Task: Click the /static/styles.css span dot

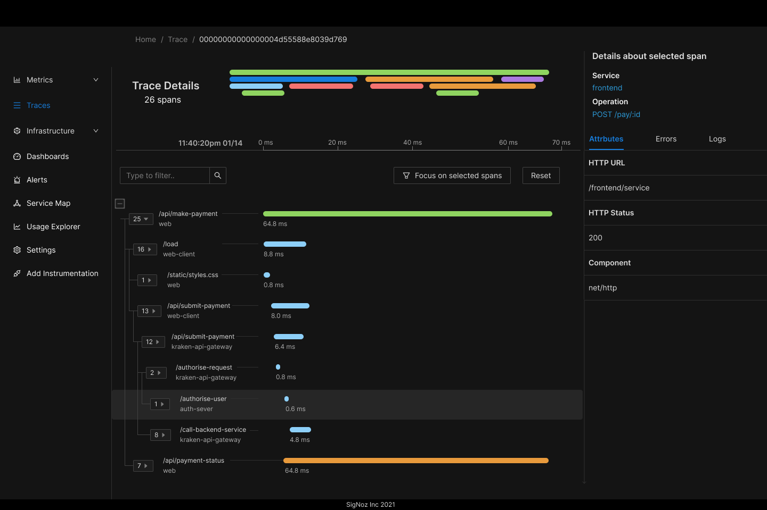Action: [267, 275]
